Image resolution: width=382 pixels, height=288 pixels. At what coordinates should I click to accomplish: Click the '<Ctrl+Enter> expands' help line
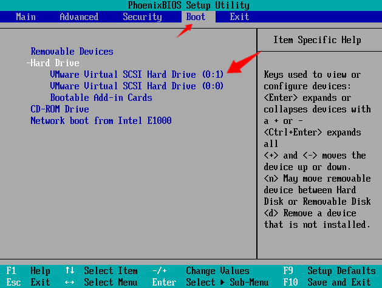312,132
